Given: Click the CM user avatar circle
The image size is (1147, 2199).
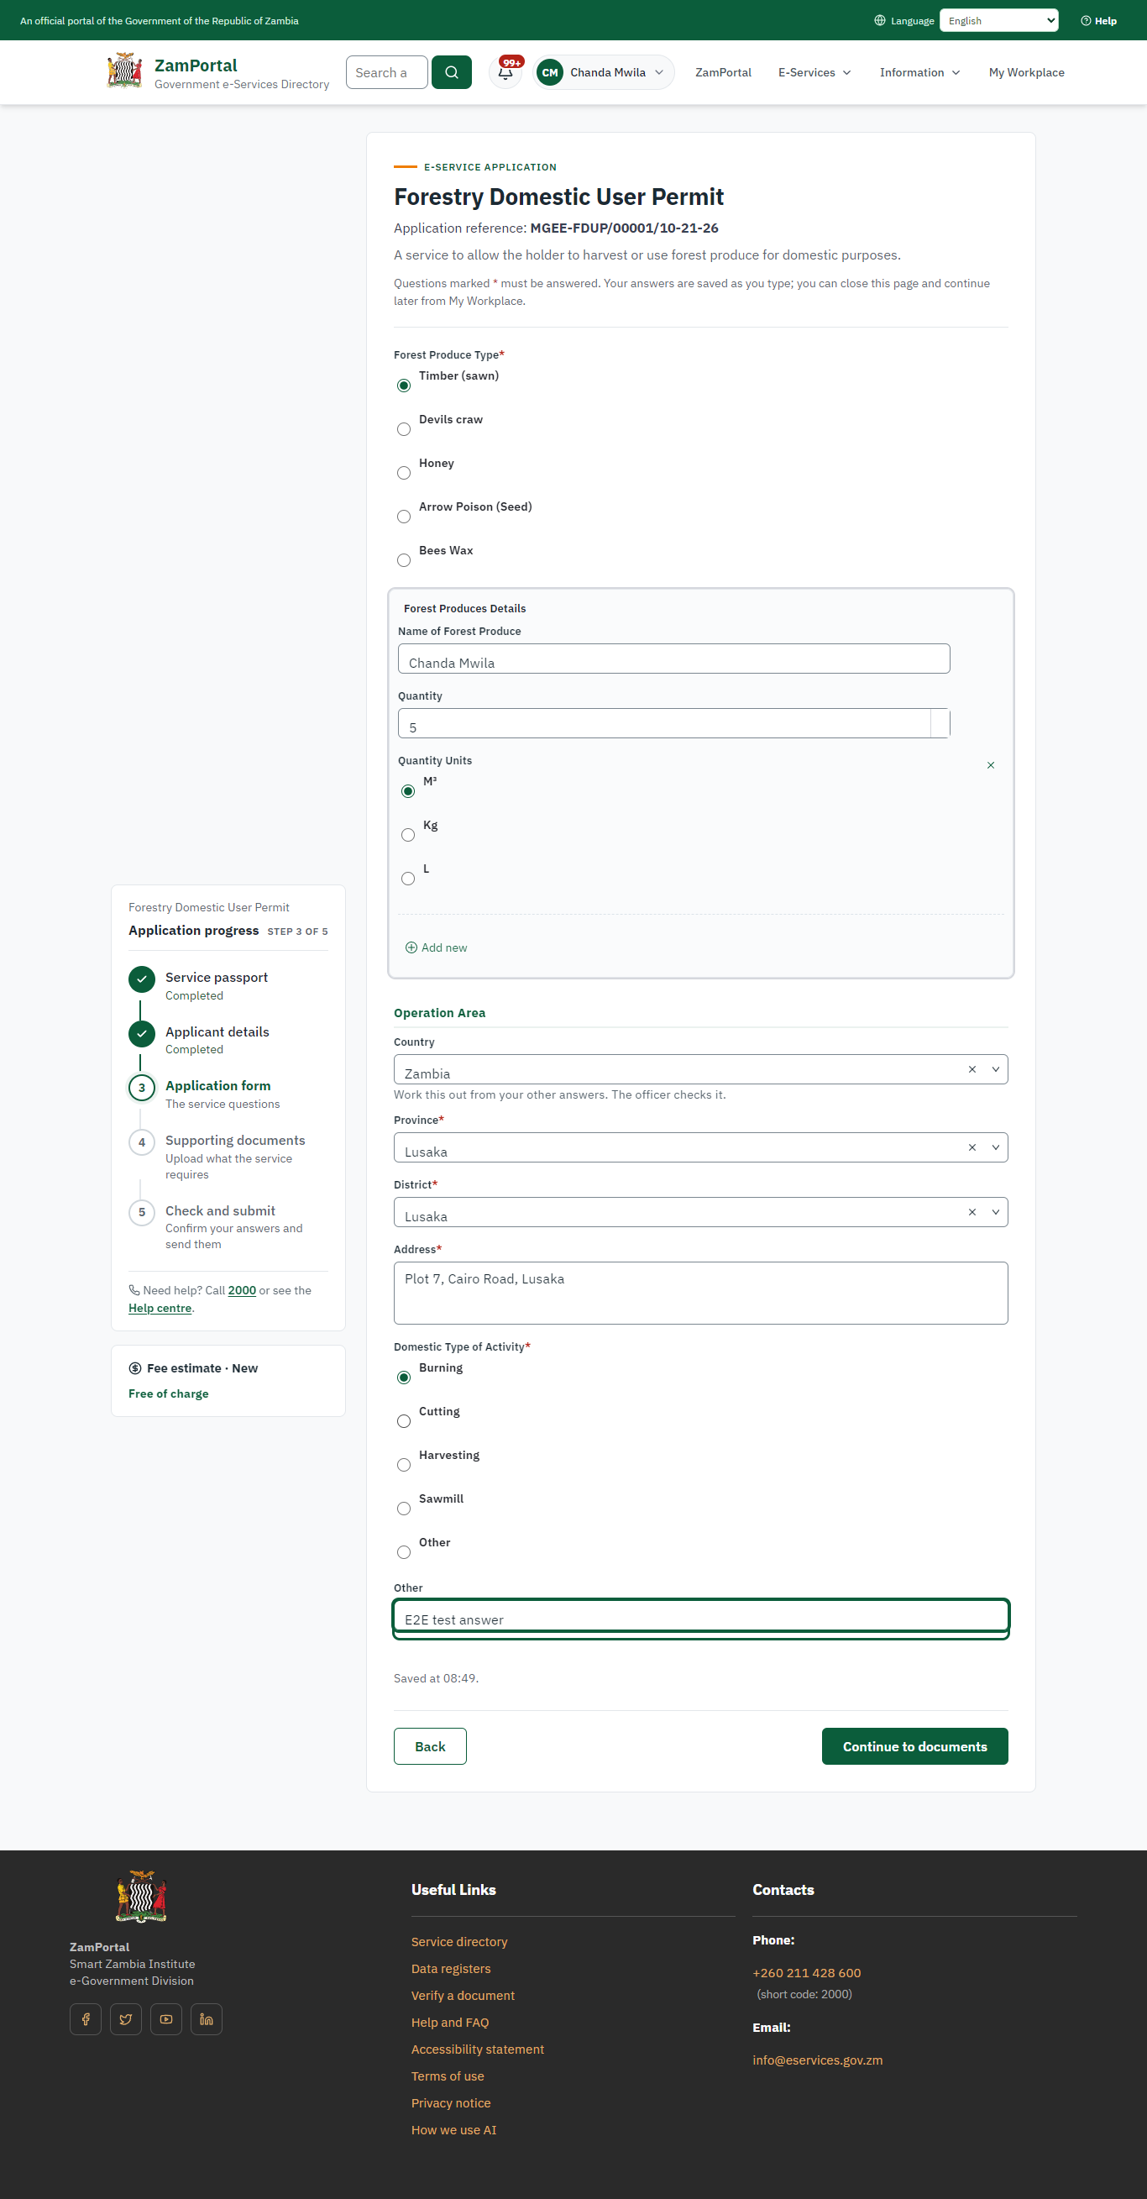Looking at the screenshot, I should tap(551, 72).
